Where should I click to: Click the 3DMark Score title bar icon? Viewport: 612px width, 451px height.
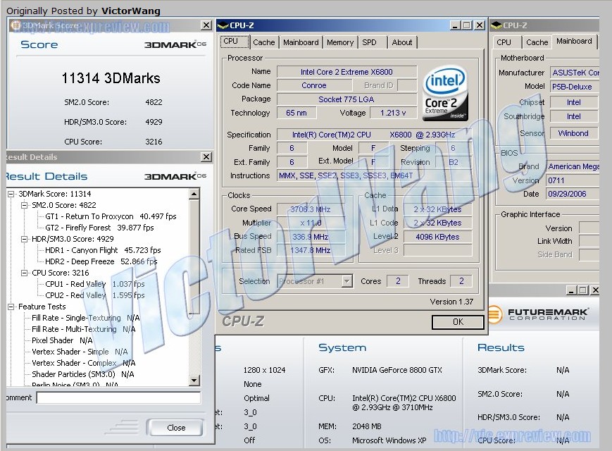click(x=16, y=25)
